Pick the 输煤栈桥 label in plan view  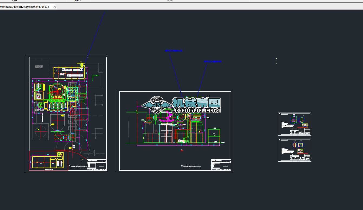pos(39,67)
